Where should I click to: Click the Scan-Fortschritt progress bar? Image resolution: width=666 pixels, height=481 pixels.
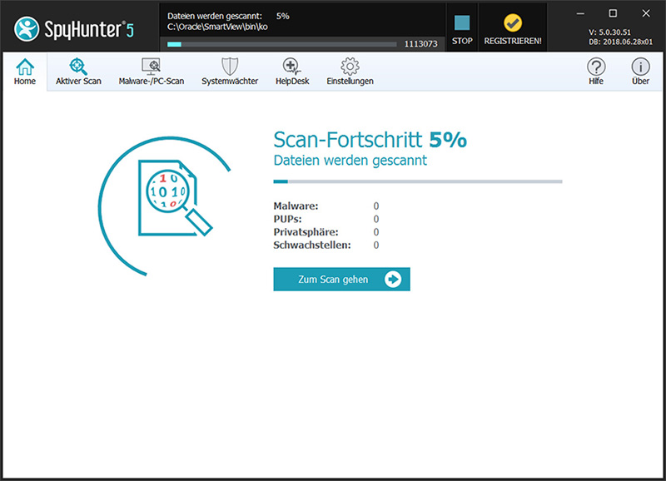418,181
